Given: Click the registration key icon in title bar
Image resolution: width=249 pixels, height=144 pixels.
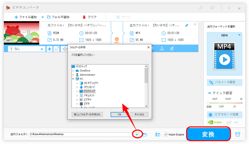Looking at the screenshot, I should [x=201, y=7].
